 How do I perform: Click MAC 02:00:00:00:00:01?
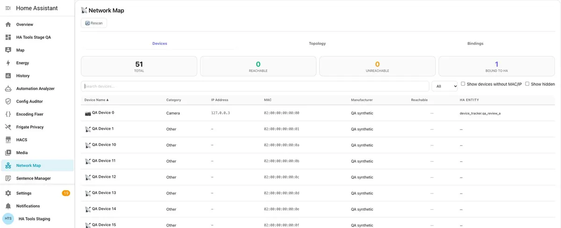click(281, 129)
